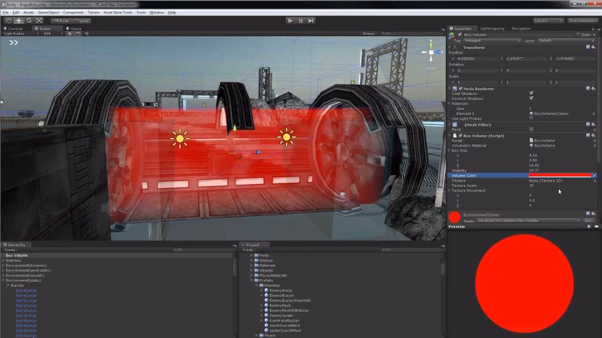Open the Layers dropdown in top toolbar
The image size is (602, 338).
click(x=548, y=21)
